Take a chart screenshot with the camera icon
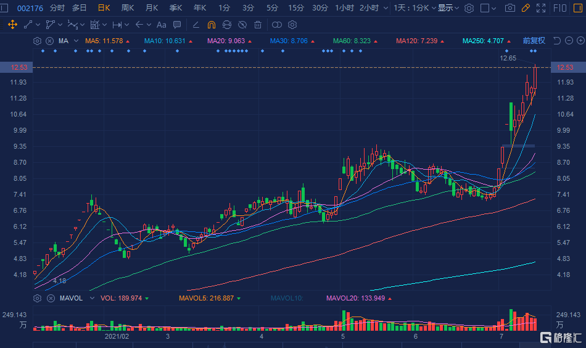 (x=510, y=8)
